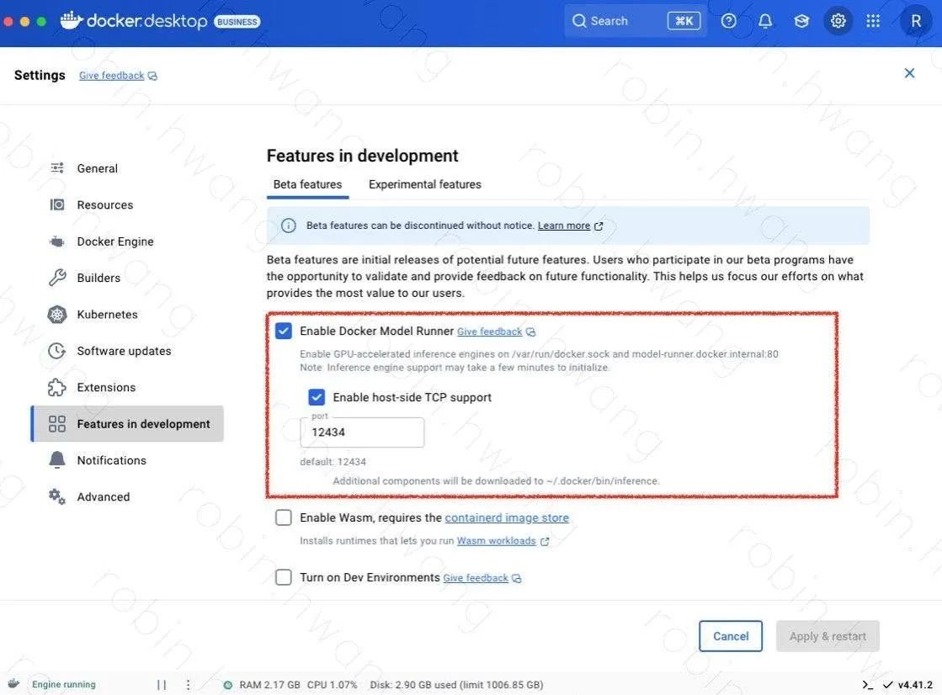Image resolution: width=942 pixels, height=695 pixels.
Task: Open containerd image store link
Action: coord(507,517)
